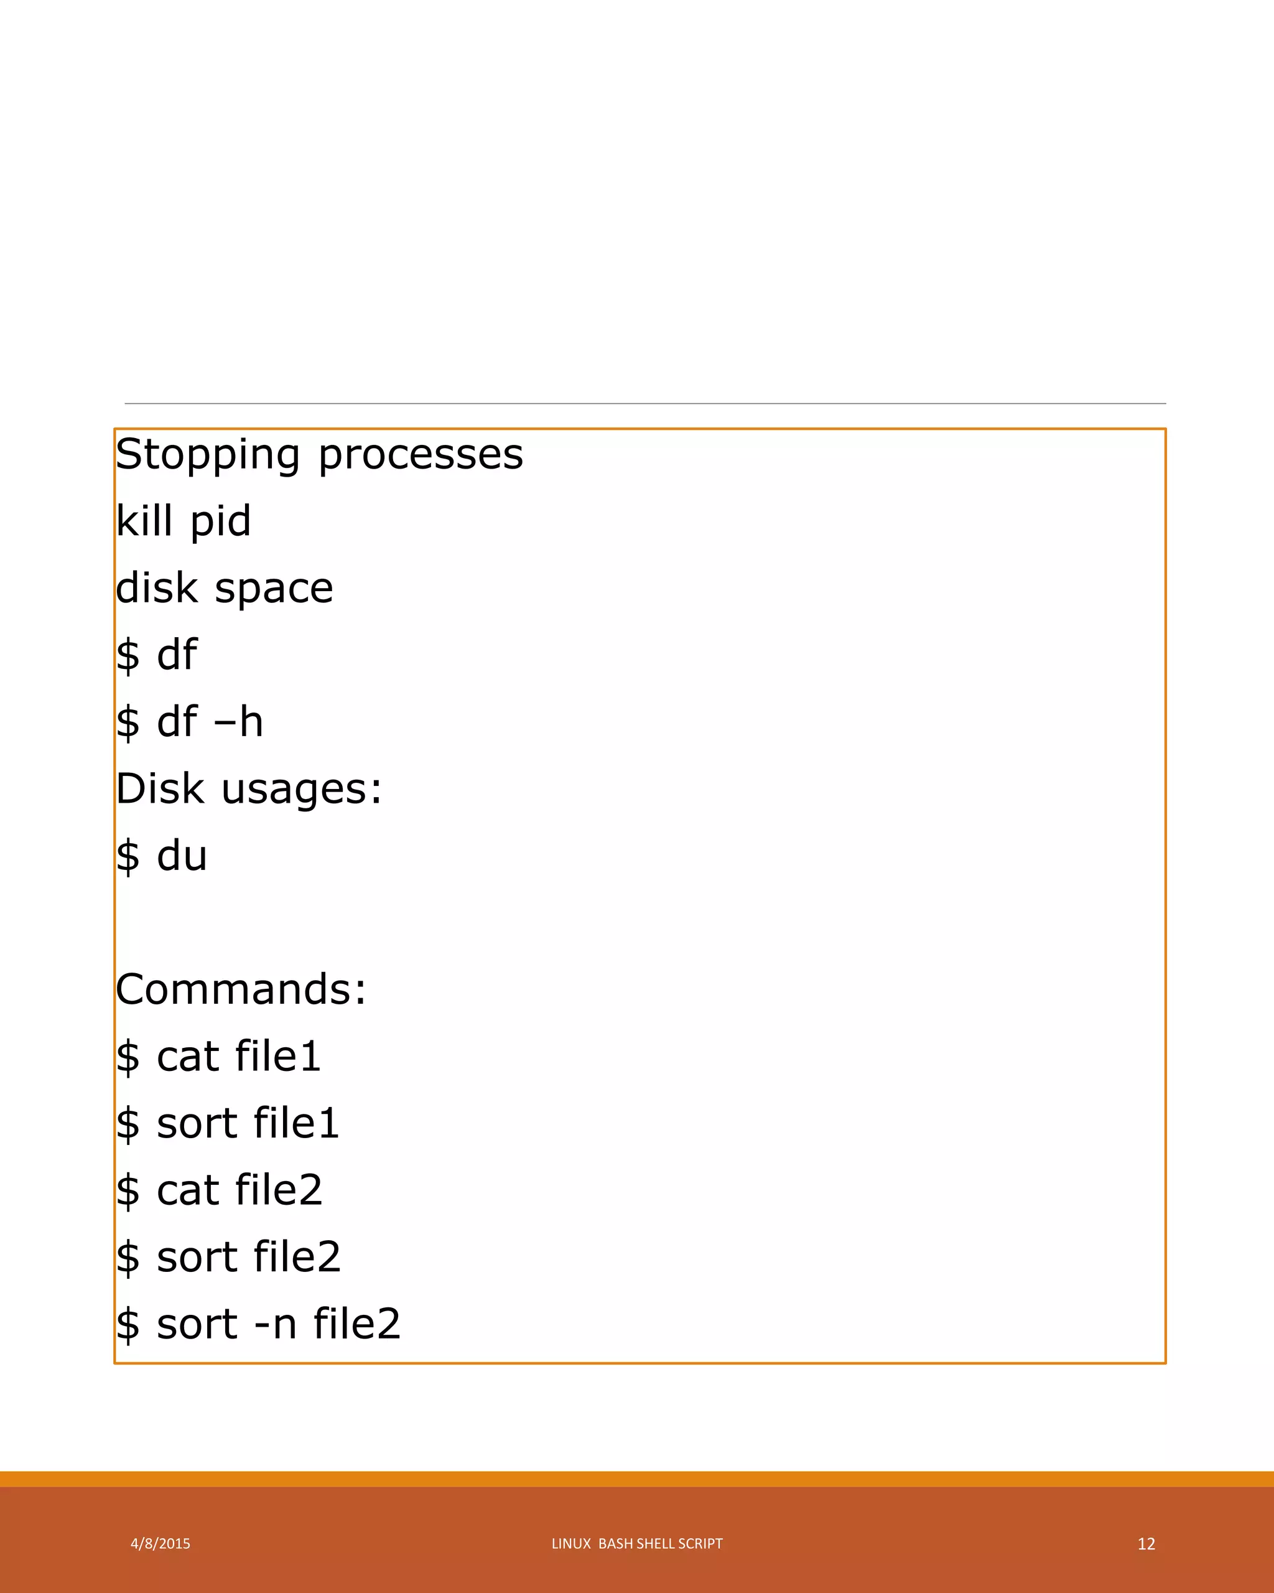Click the 'LINUX BASH SHELL SCRIPT' footer text
The width and height of the screenshot is (1274, 1593).
coord(636,1543)
